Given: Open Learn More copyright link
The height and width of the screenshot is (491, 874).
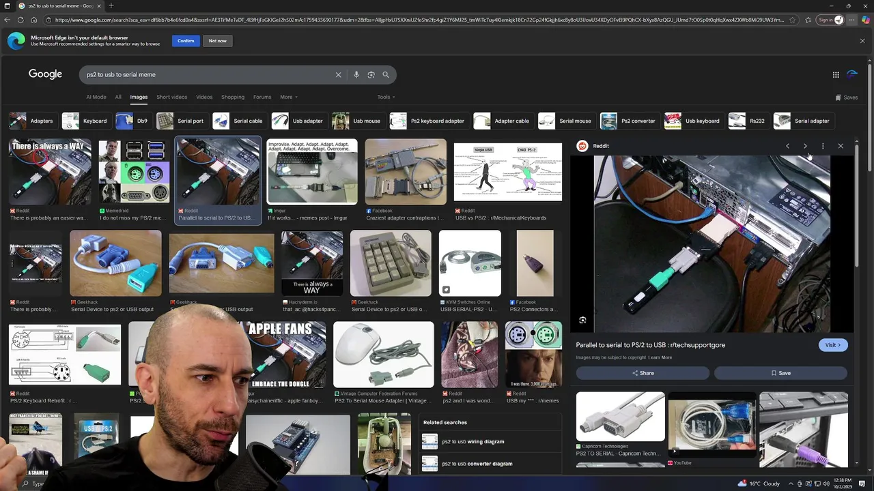Looking at the screenshot, I should 660,357.
